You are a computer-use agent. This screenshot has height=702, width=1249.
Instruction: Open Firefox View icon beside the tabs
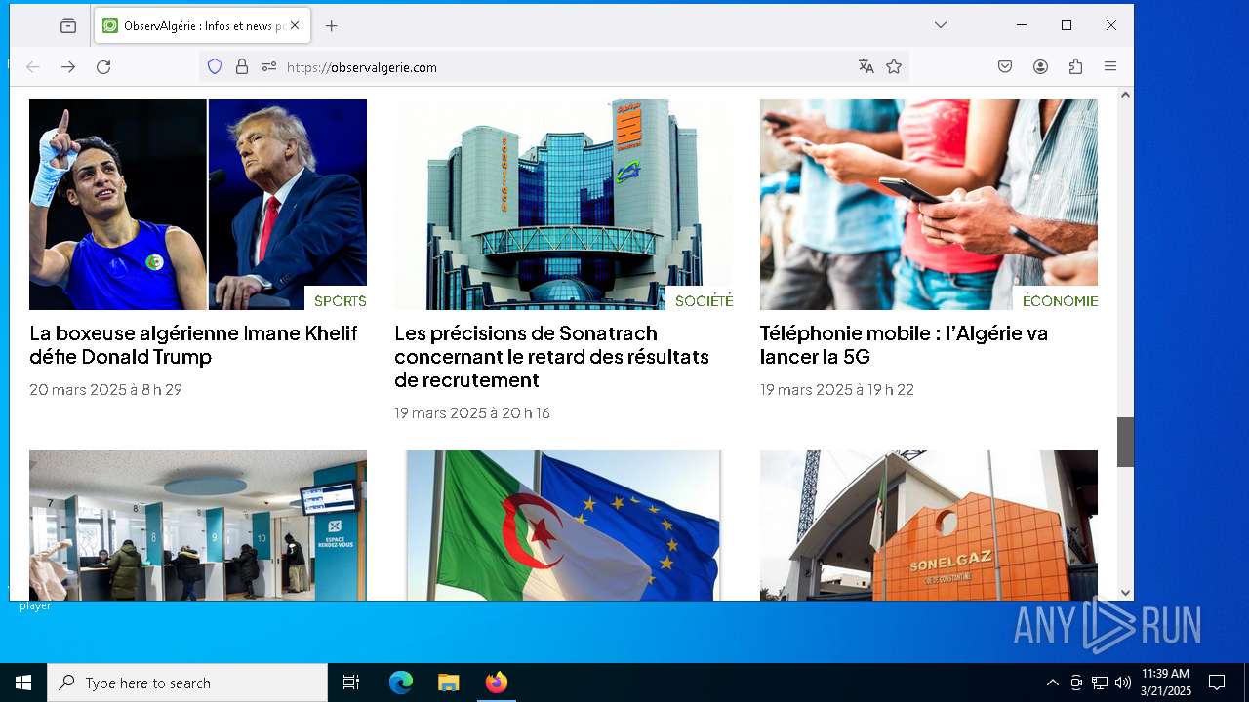[x=68, y=26]
